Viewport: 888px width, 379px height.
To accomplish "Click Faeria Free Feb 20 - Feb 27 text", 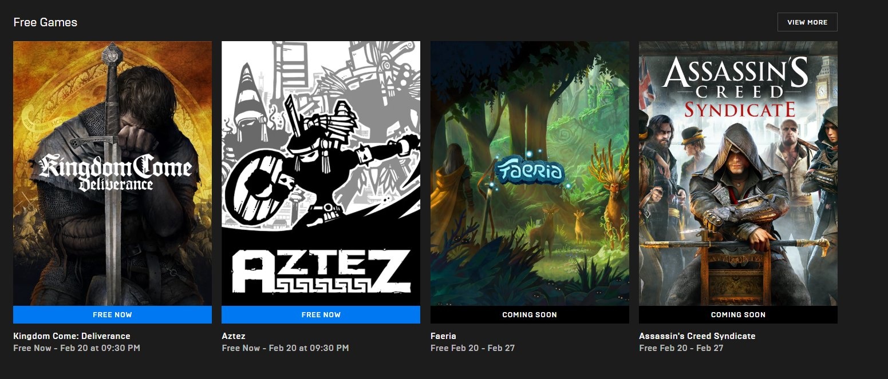I will (x=472, y=348).
